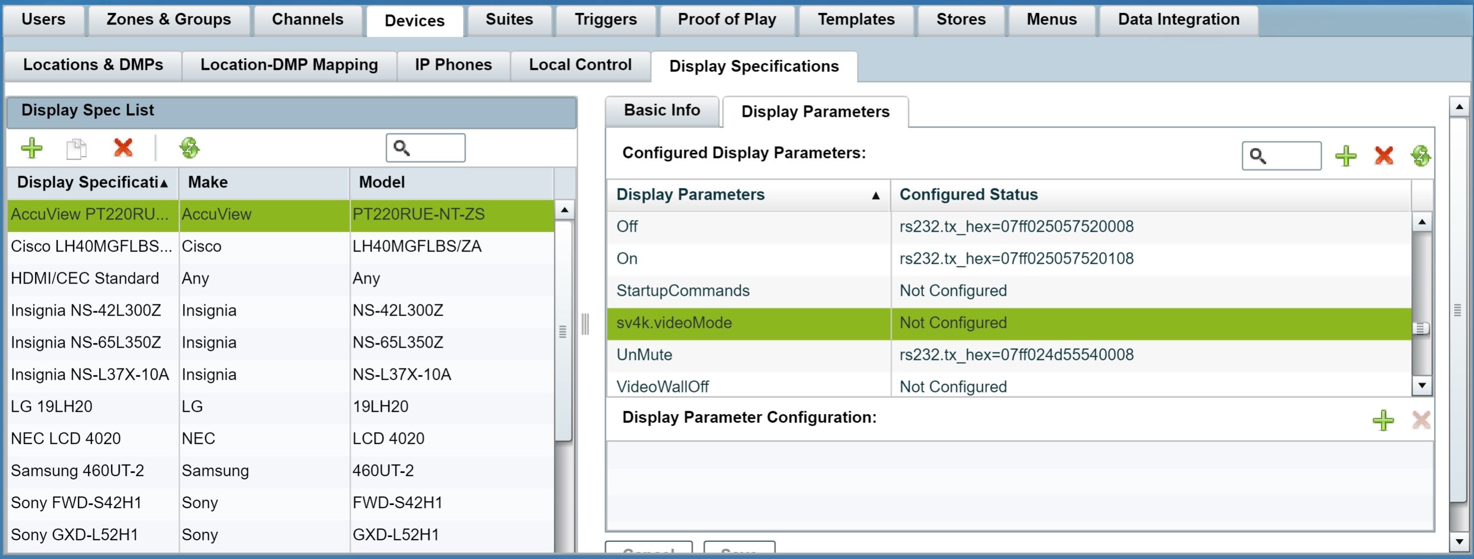
Task: Add a new configured display parameter
Action: 1346,155
